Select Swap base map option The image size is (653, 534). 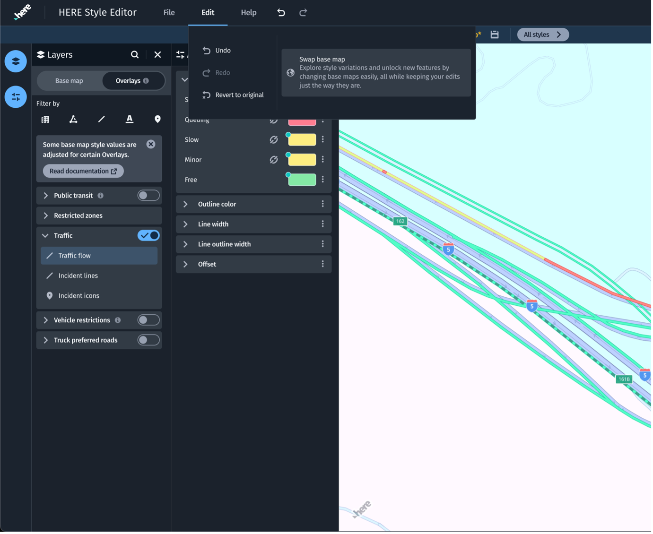point(377,73)
